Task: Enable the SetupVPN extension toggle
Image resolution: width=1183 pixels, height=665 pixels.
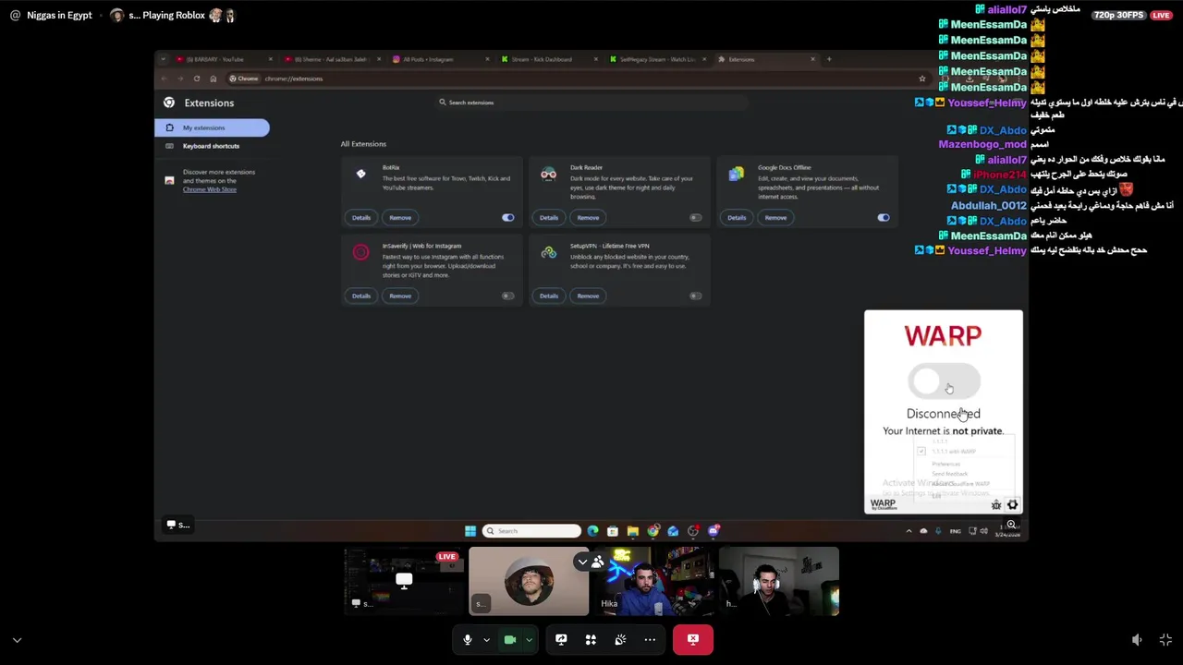Action: pyautogui.click(x=695, y=296)
